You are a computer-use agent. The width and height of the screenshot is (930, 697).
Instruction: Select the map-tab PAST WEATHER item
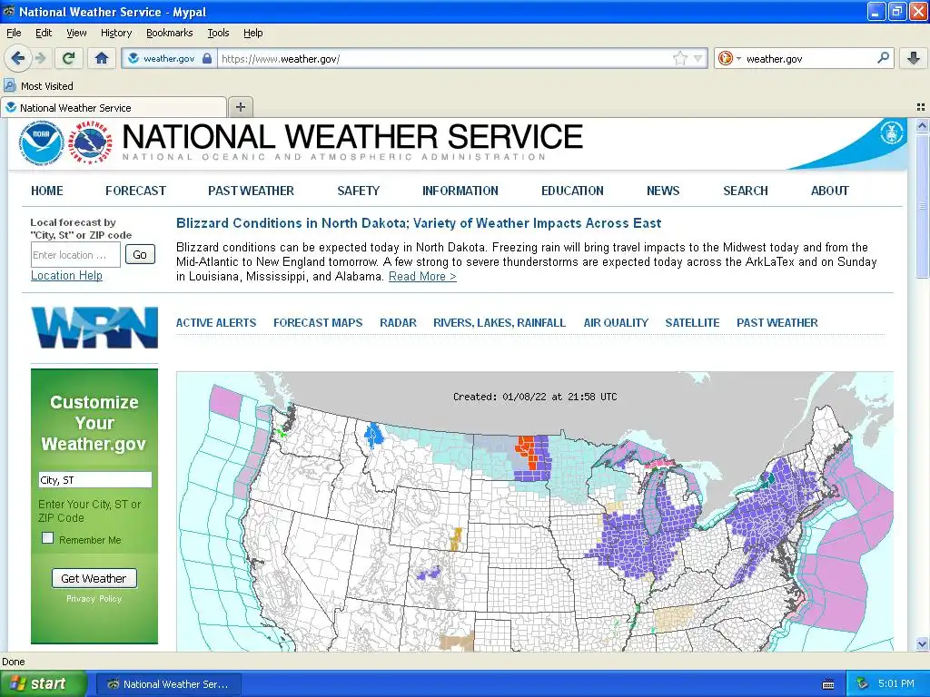[x=777, y=323]
